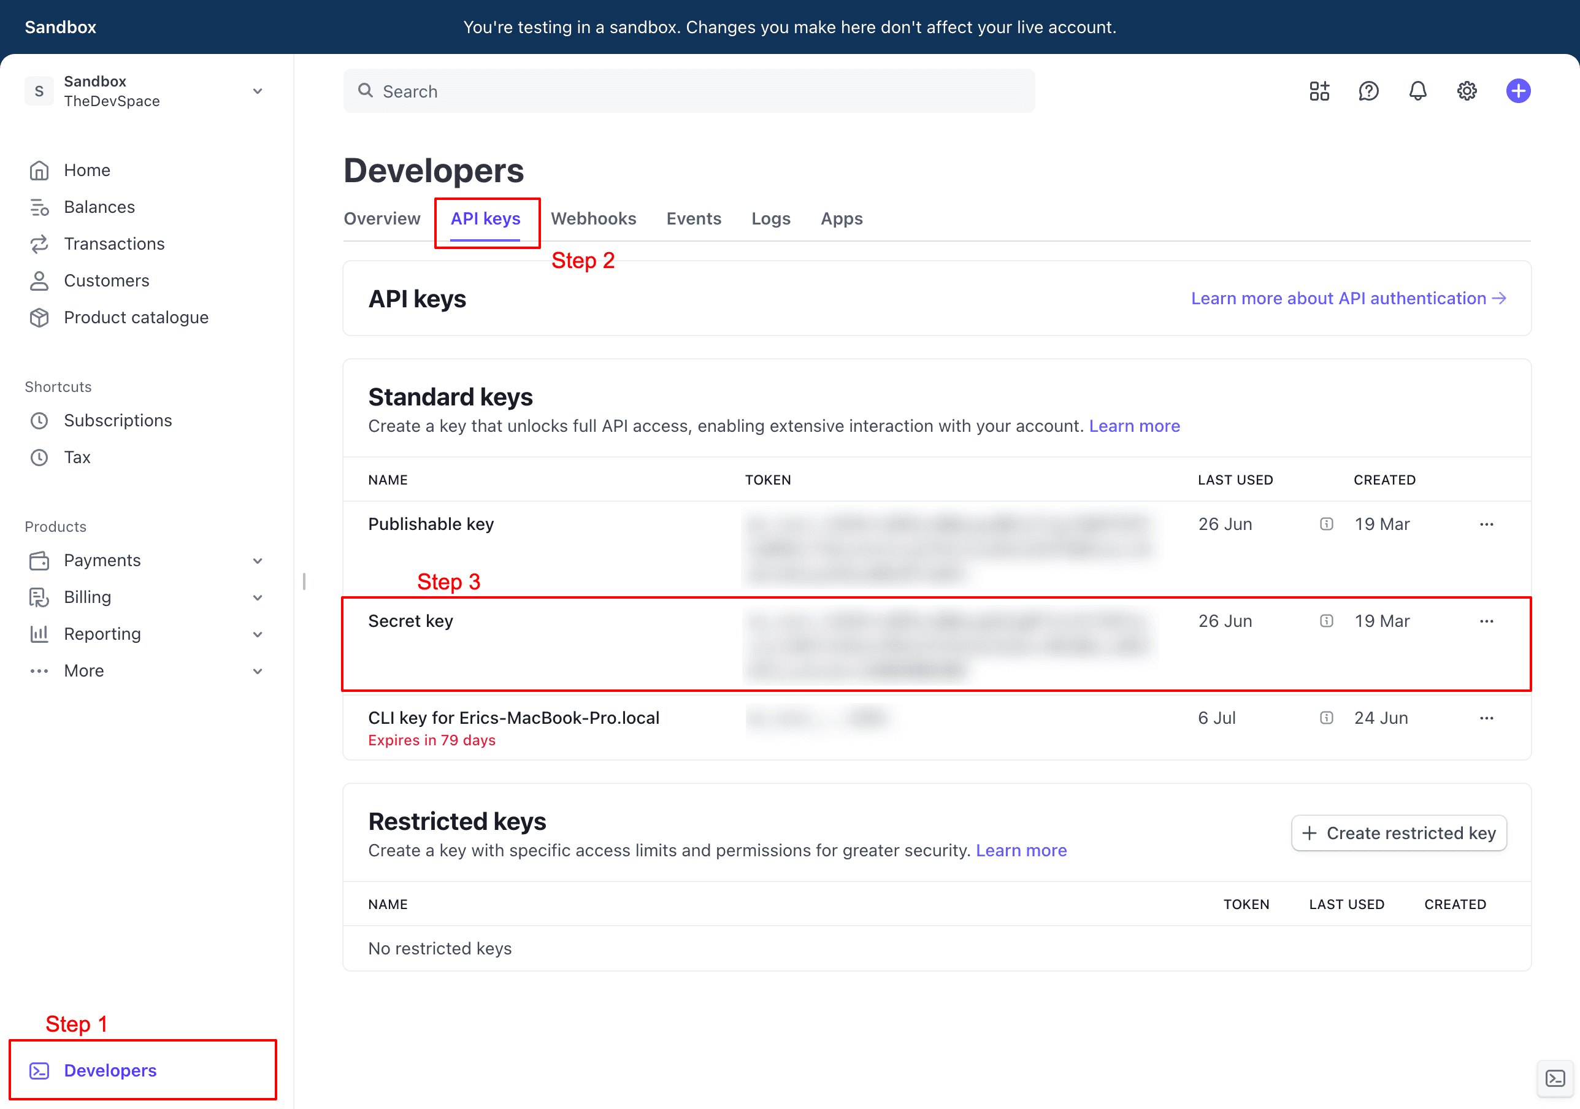Open Product catalogue in the sidebar
The image size is (1580, 1109).
[136, 317]
